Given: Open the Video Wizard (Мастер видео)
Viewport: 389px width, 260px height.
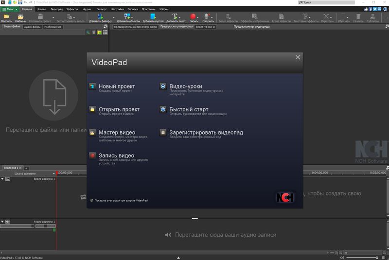Looking at the screenshot, I should (92, 132).
